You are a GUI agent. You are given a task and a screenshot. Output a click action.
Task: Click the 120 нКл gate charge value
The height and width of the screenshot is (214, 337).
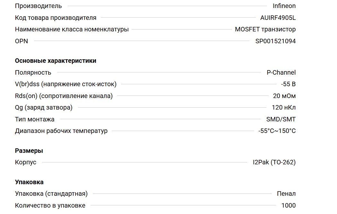pos(284,108)
